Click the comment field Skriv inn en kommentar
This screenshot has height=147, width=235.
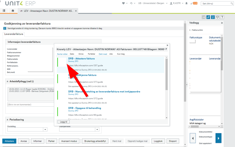pyautogui.click(x=31, y=105)
